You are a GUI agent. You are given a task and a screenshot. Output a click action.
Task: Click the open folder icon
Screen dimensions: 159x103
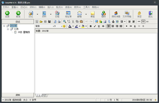41,21
